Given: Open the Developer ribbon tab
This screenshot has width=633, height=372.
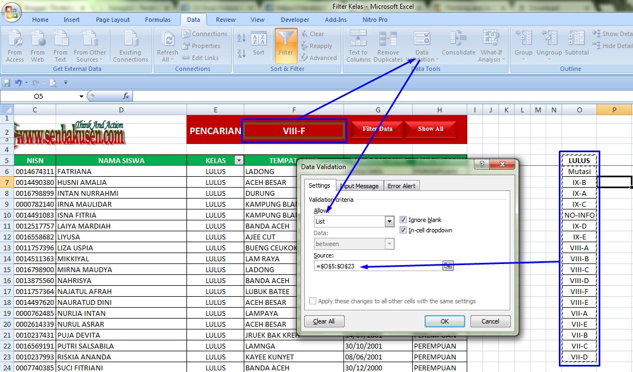Looking at the screenshot, I should coord(294,19).
